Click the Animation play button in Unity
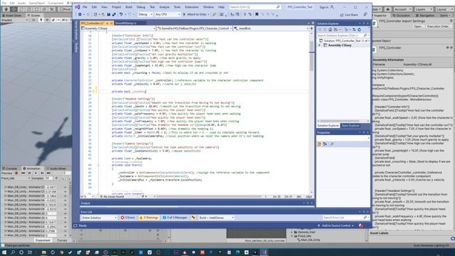The image size is (455, 256). point(36,173)
